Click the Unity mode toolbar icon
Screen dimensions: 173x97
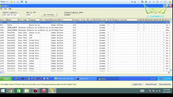pos(26,2)
